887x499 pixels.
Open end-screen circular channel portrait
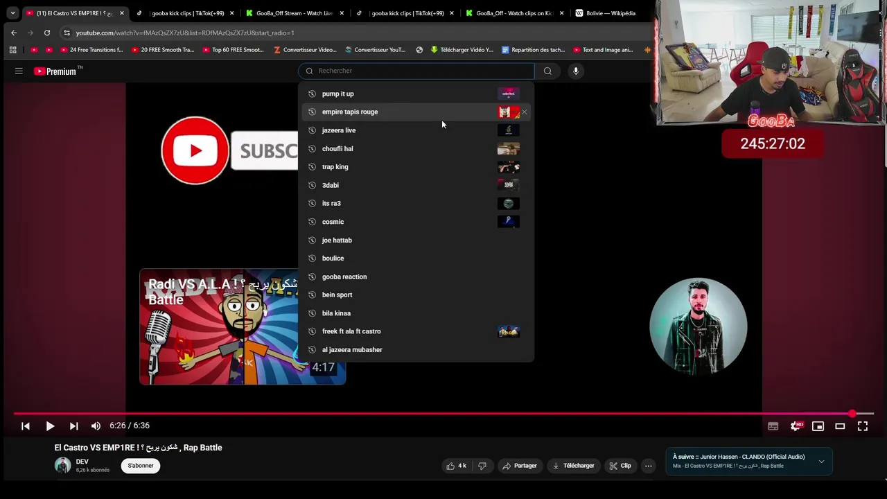[698, 326]
